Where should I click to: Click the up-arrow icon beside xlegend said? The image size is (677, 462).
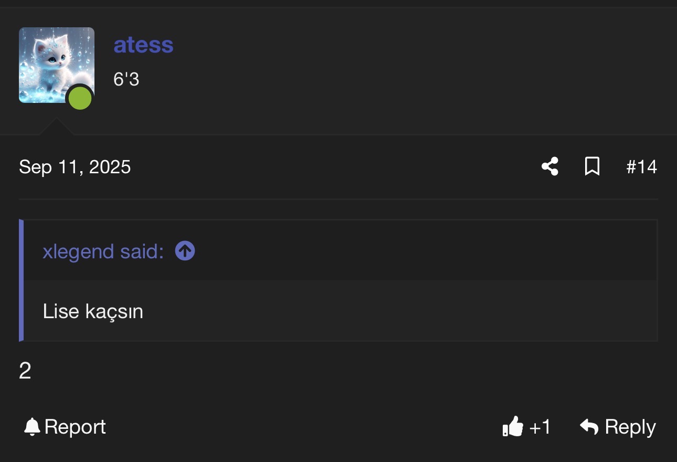click(x=185, y=251)
